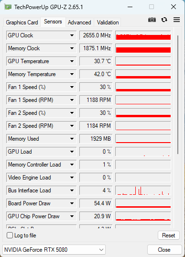Click the Reset button

[x=169, y=235]
